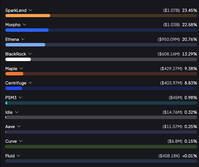The width and height of the screenshot is (199, 167).
Task: Expand the Maple chevron
Action: coord(22,68)
